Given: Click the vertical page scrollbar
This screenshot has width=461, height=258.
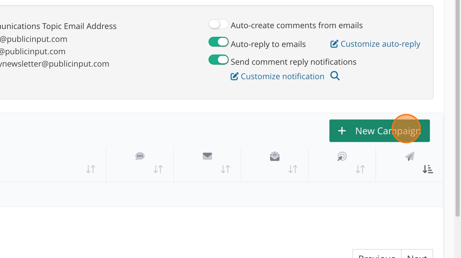Looking at the screenshot, I should (457, 107).
